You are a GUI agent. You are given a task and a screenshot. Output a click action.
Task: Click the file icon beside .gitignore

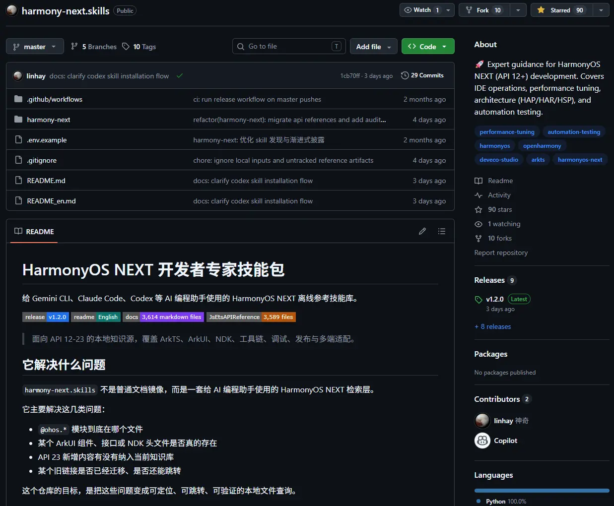pyautogui.click(x=18, y=160)
